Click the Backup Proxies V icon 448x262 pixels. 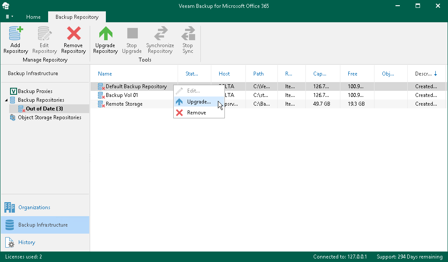click(14, 91)
